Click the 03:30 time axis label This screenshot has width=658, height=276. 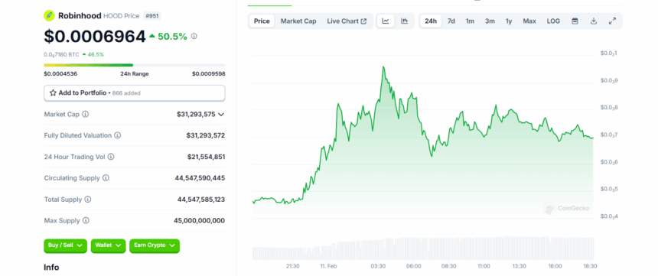(379, 266)
